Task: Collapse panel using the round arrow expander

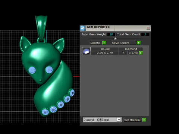Action: pyautogui.click(x=115, y=39)
